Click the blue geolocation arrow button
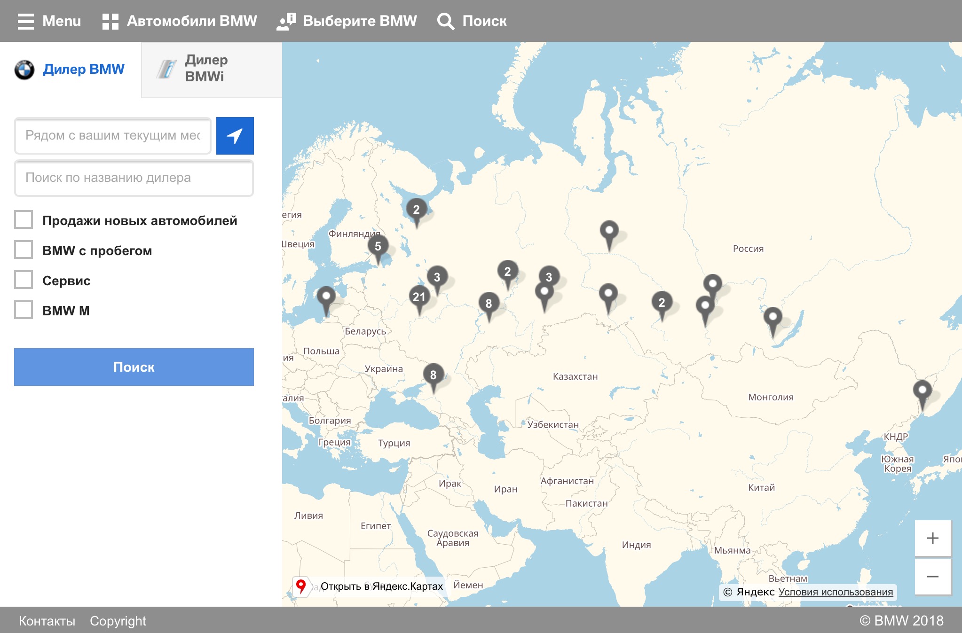 [235, 136]
